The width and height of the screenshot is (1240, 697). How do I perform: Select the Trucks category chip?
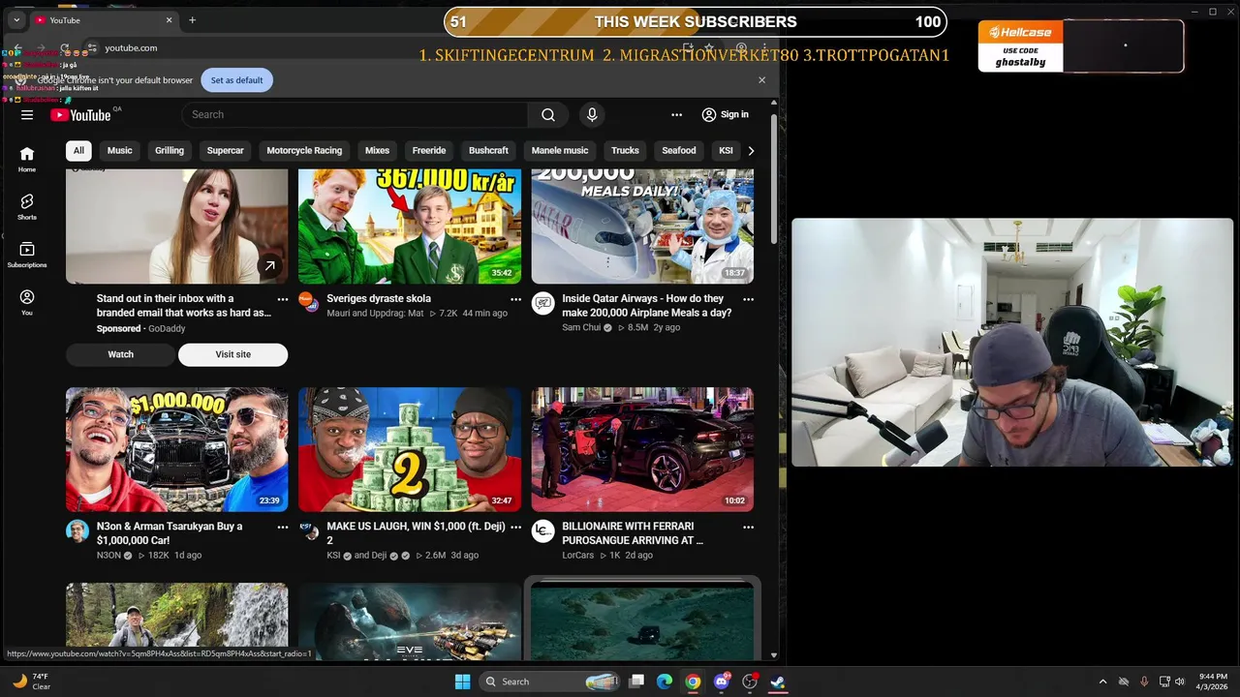coord(625,150)
